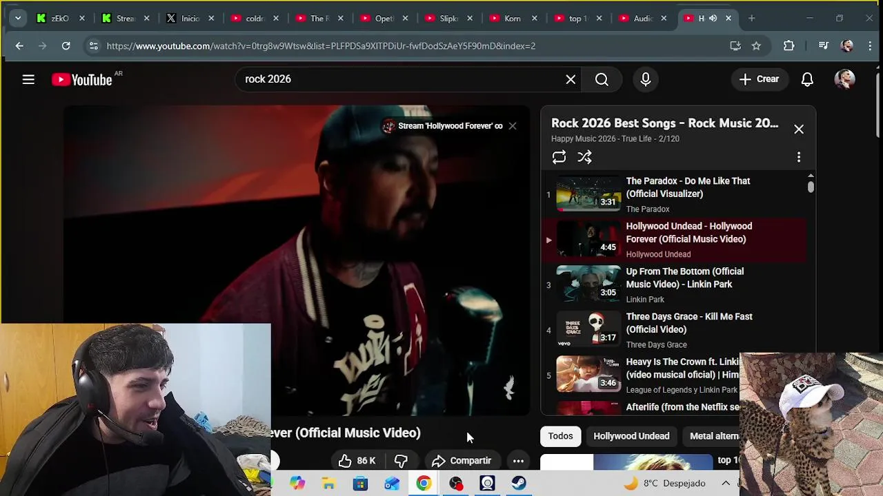Toggle playlist loop

click(x=559, y=157)
